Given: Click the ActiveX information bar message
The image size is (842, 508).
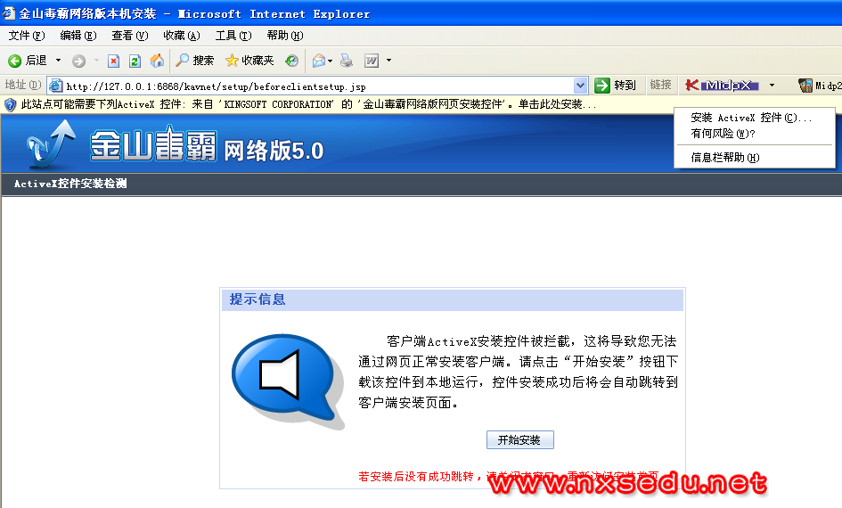Looking at the screenshot, I should click(309, 104).
